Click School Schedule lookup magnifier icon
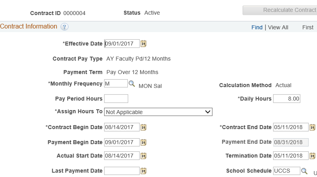Viewport: 317px width, 177px height. pyautogui.click(x=304, y=171)
